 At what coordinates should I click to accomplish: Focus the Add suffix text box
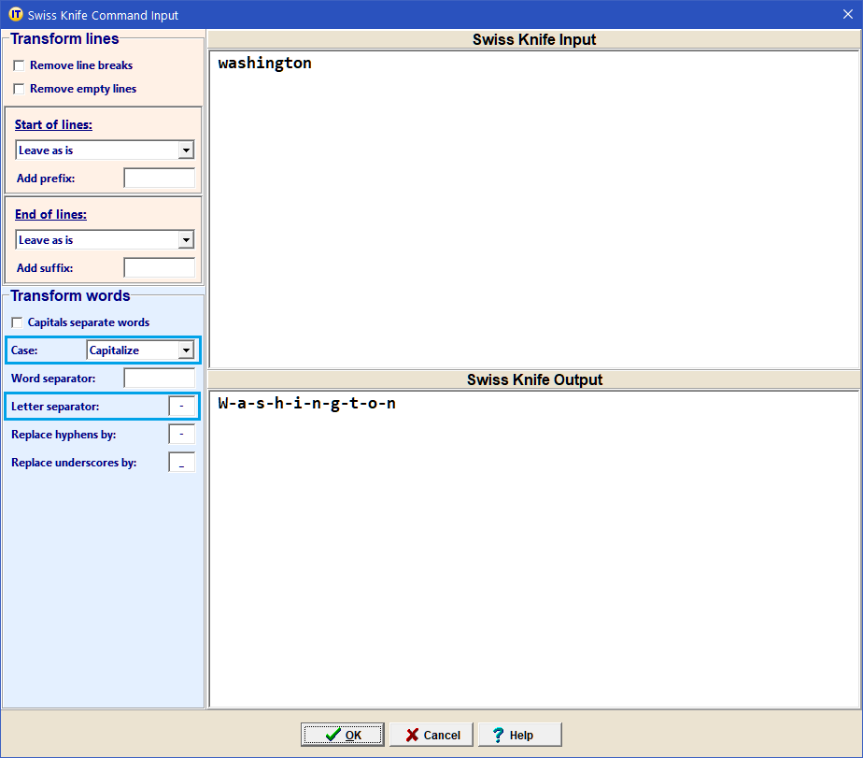pos(159,268)
